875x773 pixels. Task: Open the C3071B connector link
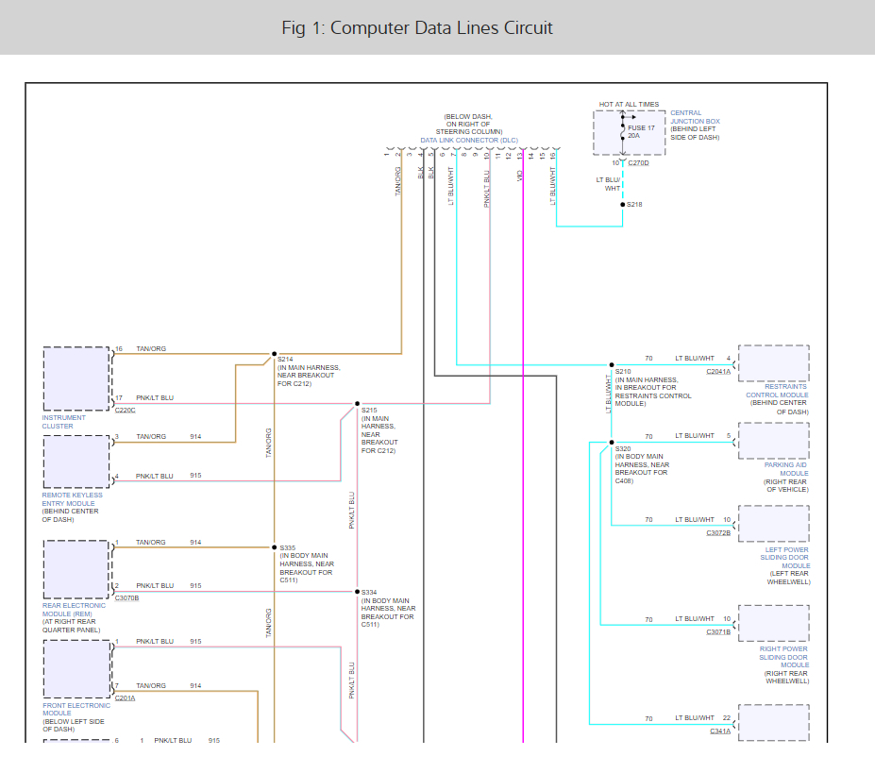(x=718, y=631)
